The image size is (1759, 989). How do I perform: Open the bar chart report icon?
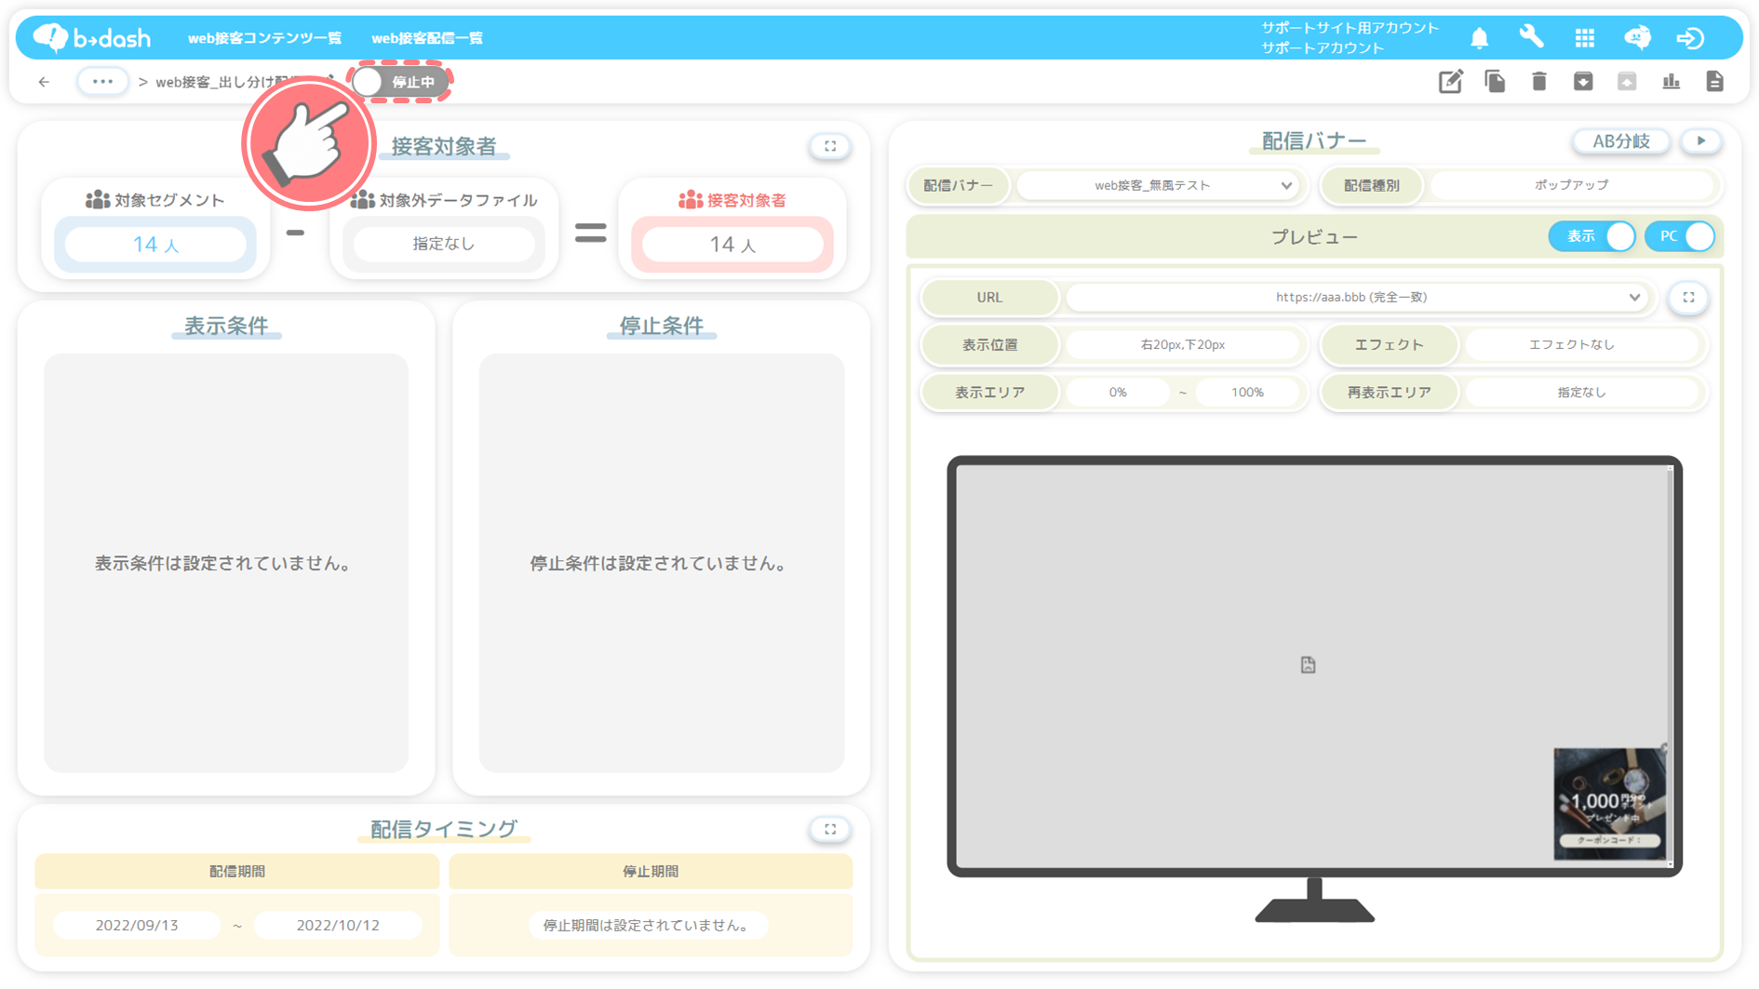[1671, 82]
